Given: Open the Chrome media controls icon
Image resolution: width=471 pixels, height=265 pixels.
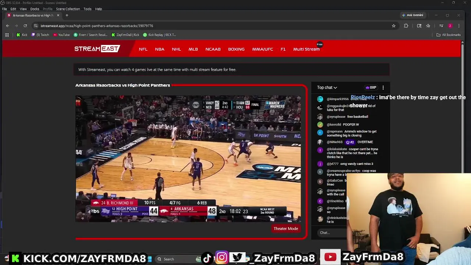Looking at the screenshot, I should point(441,26).
